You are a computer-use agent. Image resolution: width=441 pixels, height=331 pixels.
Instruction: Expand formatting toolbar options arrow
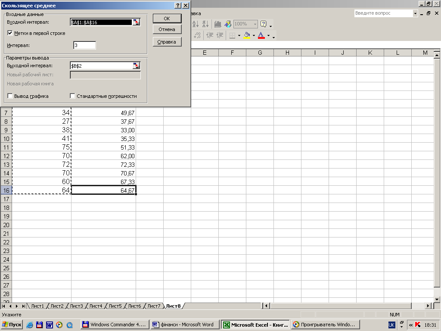(273, 37)
